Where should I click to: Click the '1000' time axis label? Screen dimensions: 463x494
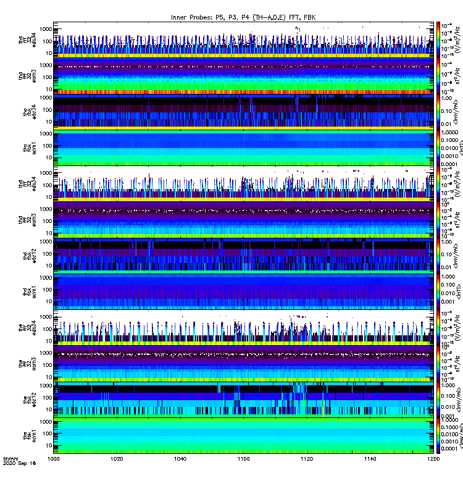click(x=53, y=459)
